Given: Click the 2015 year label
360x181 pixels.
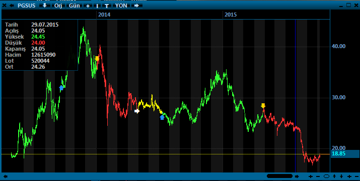Looking at the screenshot, I should point(231,15).
